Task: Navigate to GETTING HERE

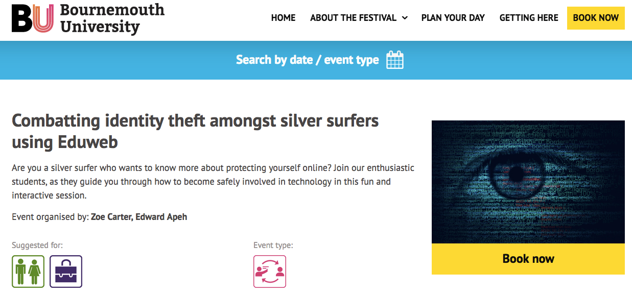Action: tap(529, 18)
